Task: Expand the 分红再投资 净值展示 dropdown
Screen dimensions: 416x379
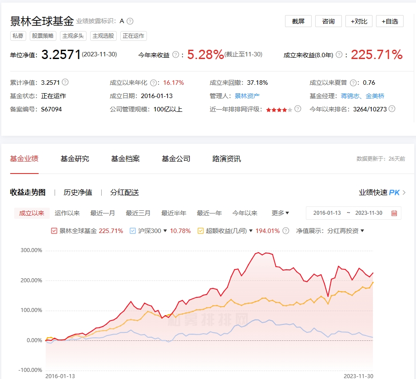Action: point(345,231)
